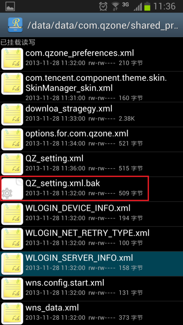Image resolution: width=183 pixels, height=325 pixels.
Task: Tap the /data/data/com.qzone path title
Action: click(x=103, y=25)
